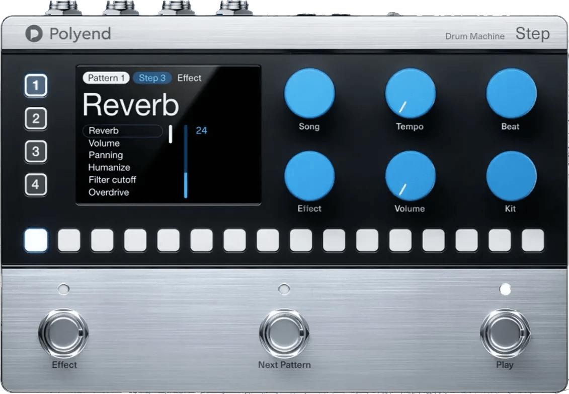Viewport: 569px width, 394px height.
Task: Toggle the first illuminated step pad
Action: coord(36,240)
